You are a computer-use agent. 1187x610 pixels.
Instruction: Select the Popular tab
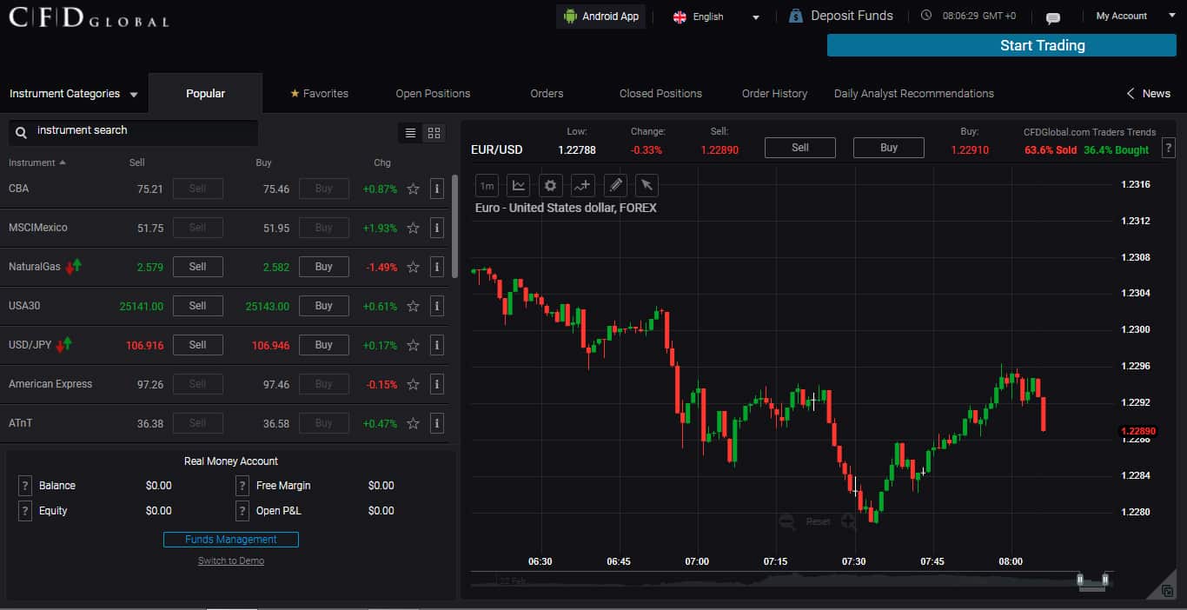click(x=205, y=93)
